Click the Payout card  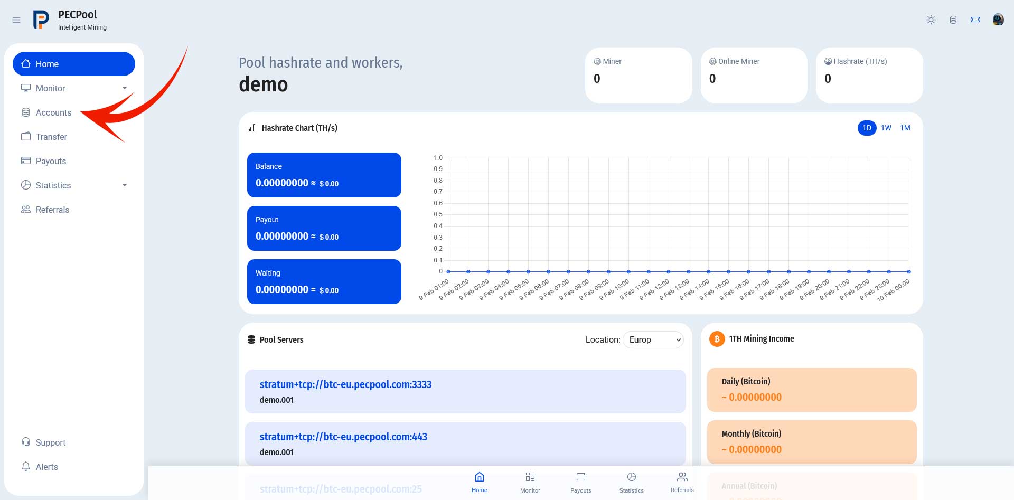tap(324, 228)
